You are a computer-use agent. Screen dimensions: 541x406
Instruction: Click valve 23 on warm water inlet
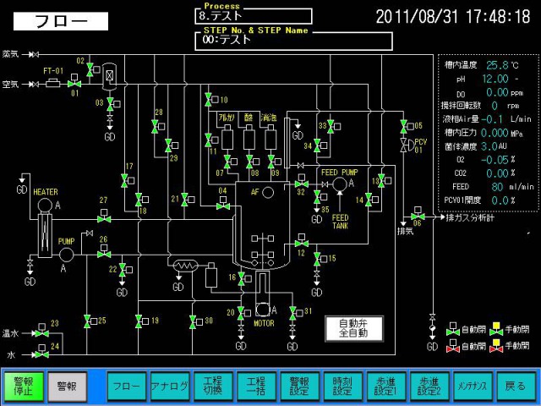(x=42, y=331)
